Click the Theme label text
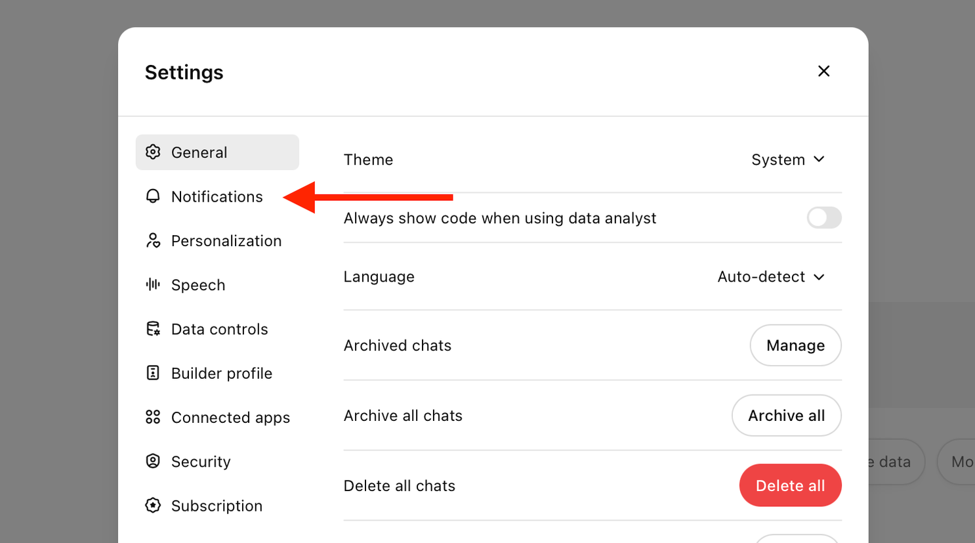Viewport: 975px width, 543px height. click(x=368, y=160)
